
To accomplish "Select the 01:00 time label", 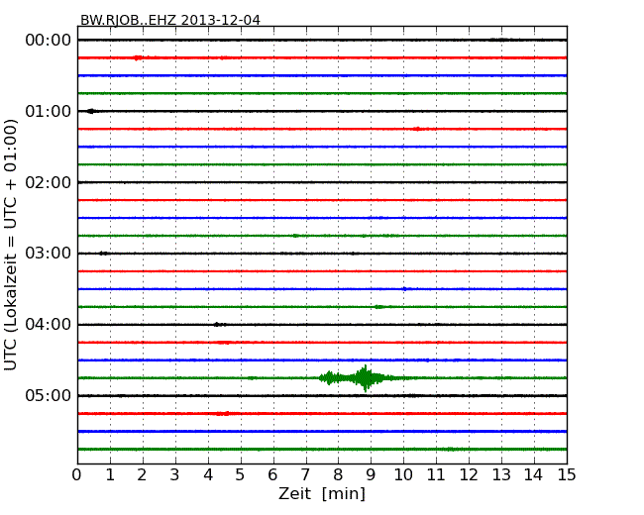I will [49, 111].
